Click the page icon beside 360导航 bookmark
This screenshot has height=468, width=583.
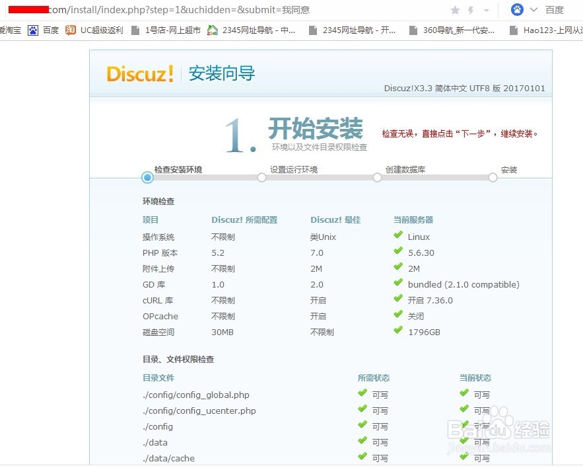[x=413, y=30]
